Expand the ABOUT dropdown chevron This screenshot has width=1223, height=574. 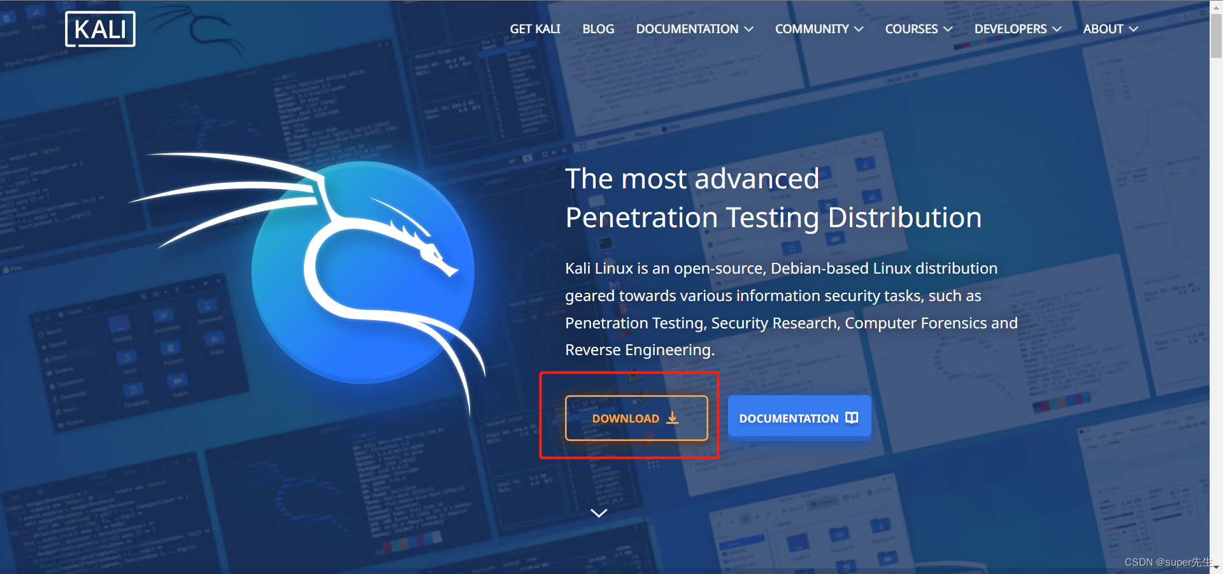point(1133,29)
